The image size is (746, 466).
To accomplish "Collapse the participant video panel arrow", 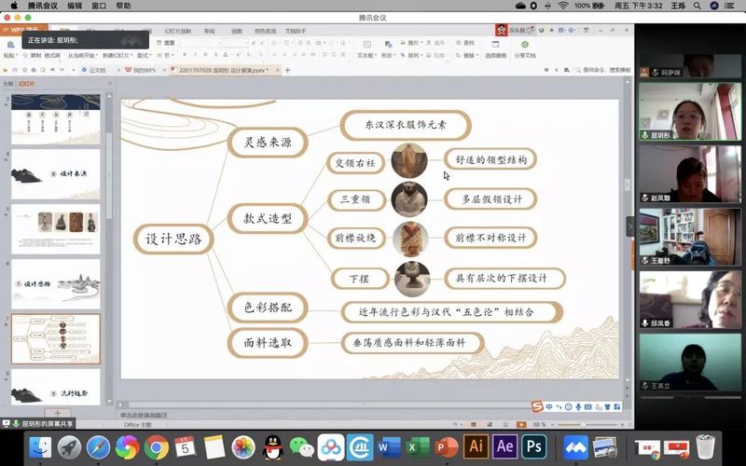I will pos(629,226).
